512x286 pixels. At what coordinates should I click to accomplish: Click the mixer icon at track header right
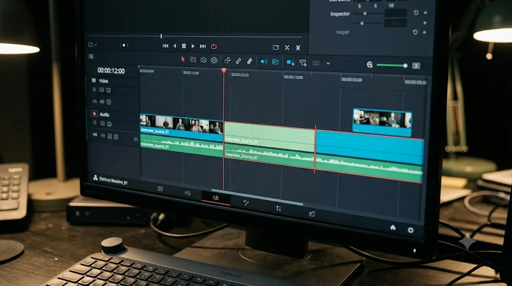(x=136, y=139)
